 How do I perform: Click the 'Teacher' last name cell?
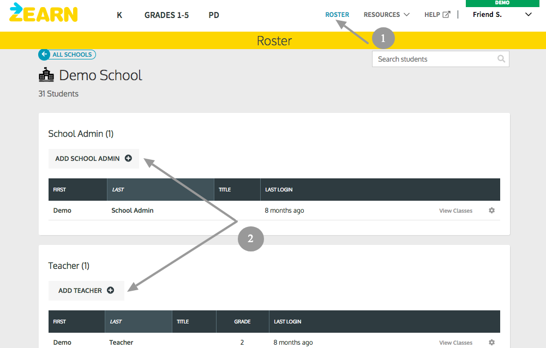[121, 343]
